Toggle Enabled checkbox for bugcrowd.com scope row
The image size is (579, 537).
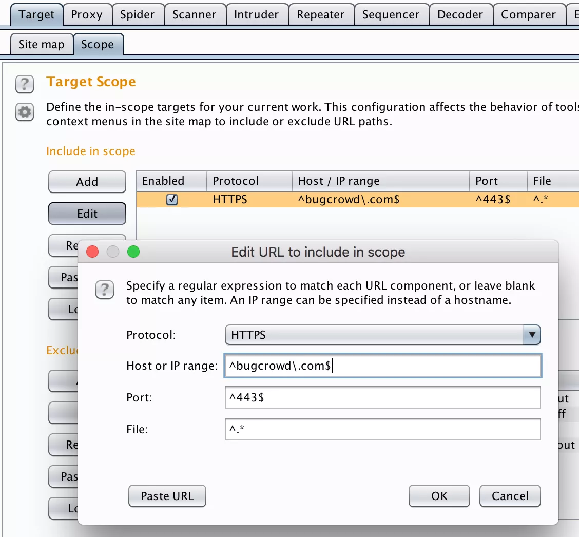172,199
